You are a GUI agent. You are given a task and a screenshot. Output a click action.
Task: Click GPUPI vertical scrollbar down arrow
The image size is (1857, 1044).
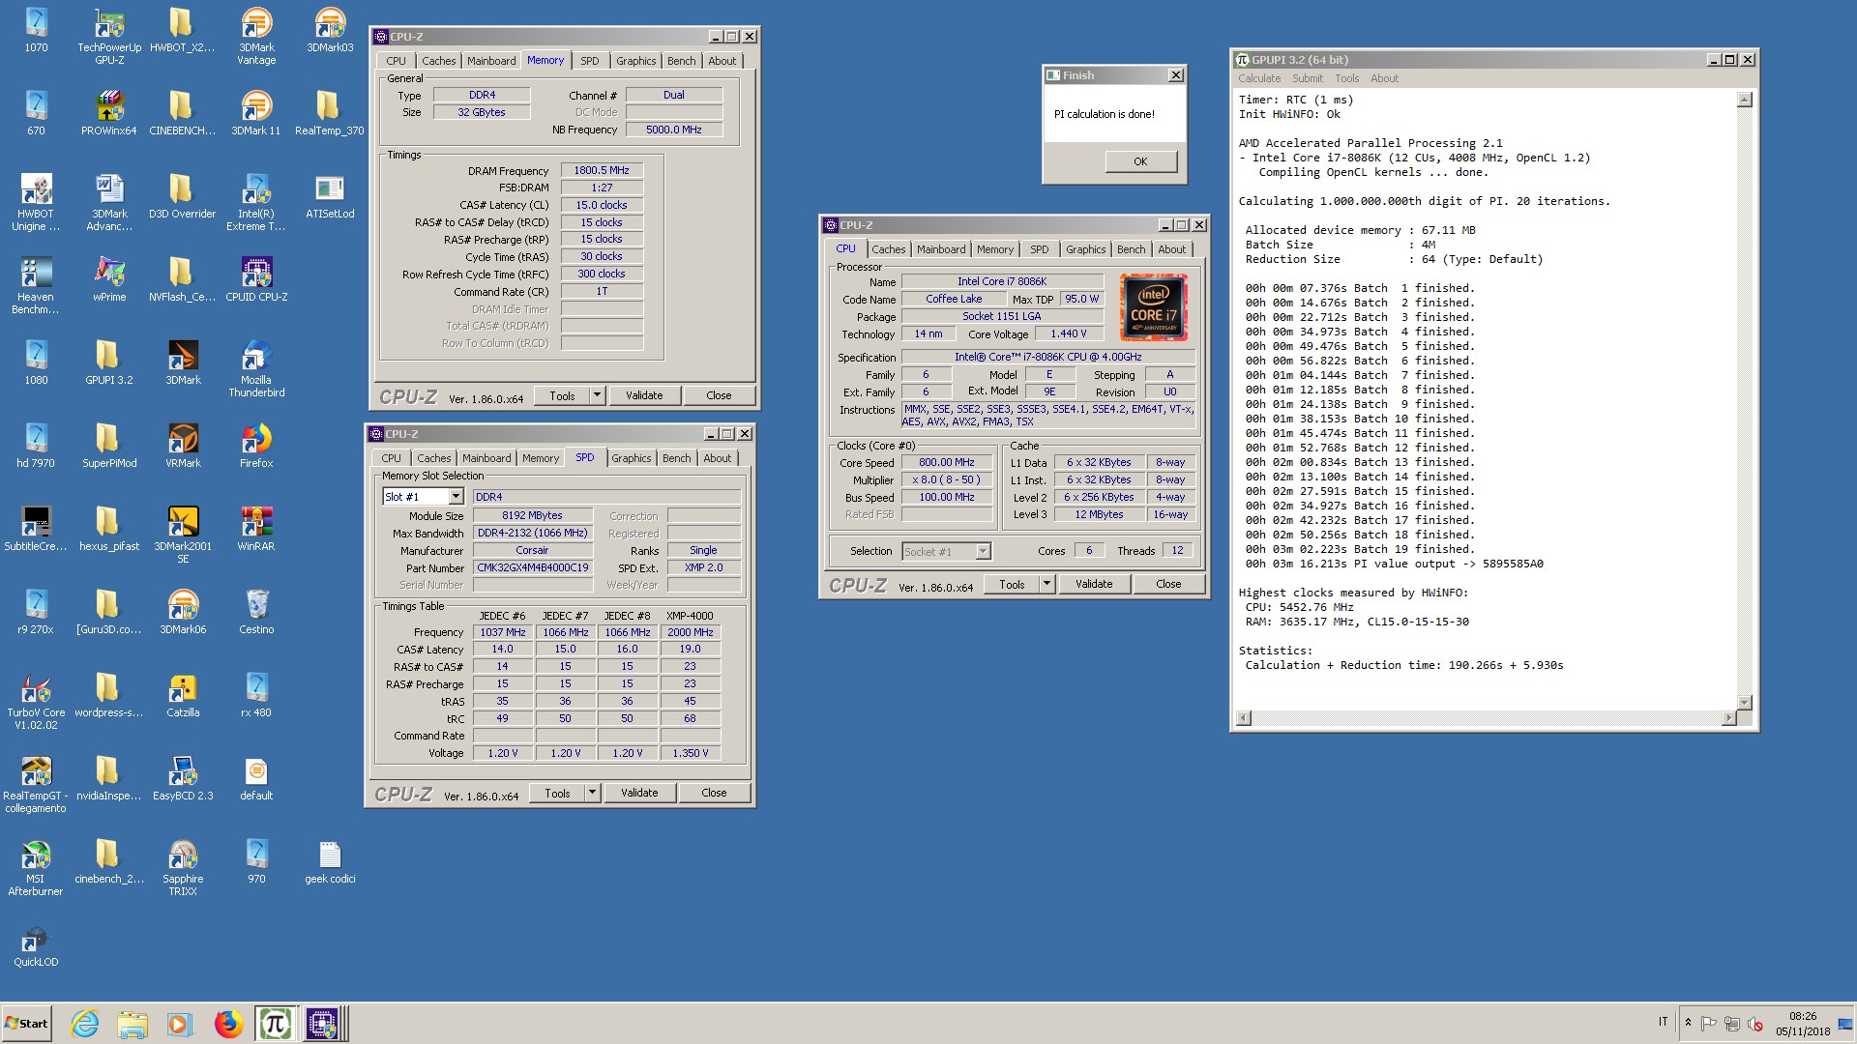click(x=1745, y=703)
